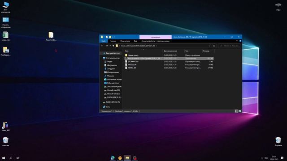The width and height of the screenshot is (287, 161).
Task: Open Task View on taskbar
Action: pos(18,158)
